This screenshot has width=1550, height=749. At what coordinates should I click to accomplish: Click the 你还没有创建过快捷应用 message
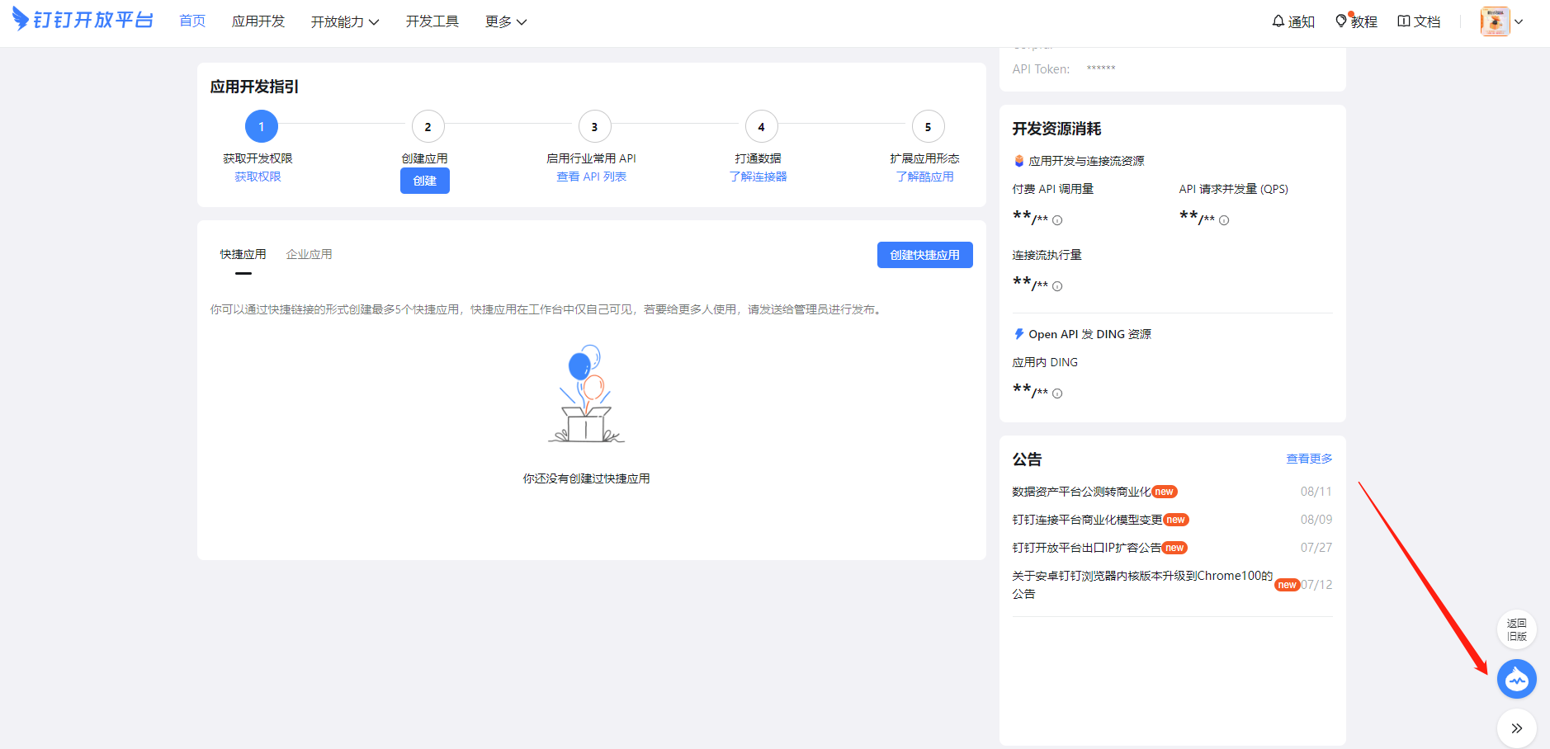pyautogui.click(x=586, y=478)
